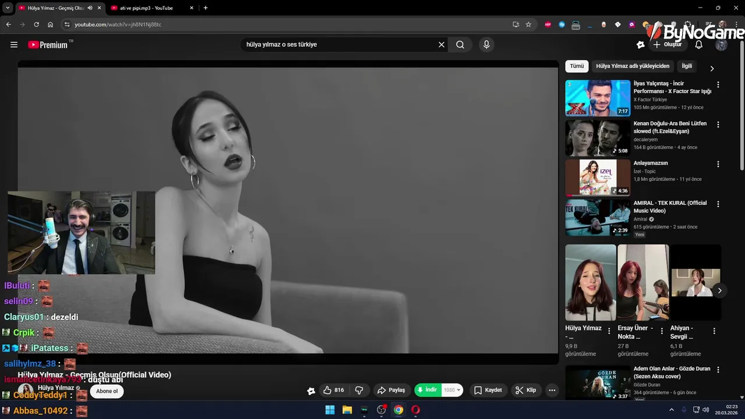The height and width of the screenshot is (419, 745).
Task: Open the Chrome media control icon
Action: click(x=708, y=24)
